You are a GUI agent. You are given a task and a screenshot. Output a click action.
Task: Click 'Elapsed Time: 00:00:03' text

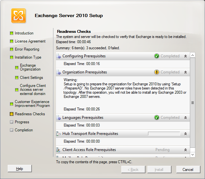tap(82, 125)
